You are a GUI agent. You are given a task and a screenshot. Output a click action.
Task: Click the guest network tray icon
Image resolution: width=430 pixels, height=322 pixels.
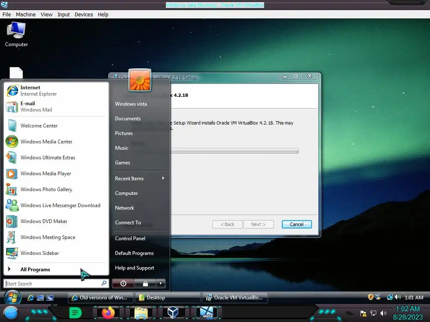pyautogui.click(x=390, y=297)
